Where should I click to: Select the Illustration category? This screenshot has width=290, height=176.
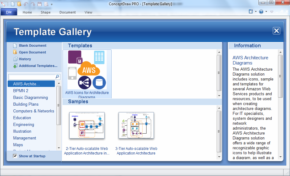click(x=22, y=131)
